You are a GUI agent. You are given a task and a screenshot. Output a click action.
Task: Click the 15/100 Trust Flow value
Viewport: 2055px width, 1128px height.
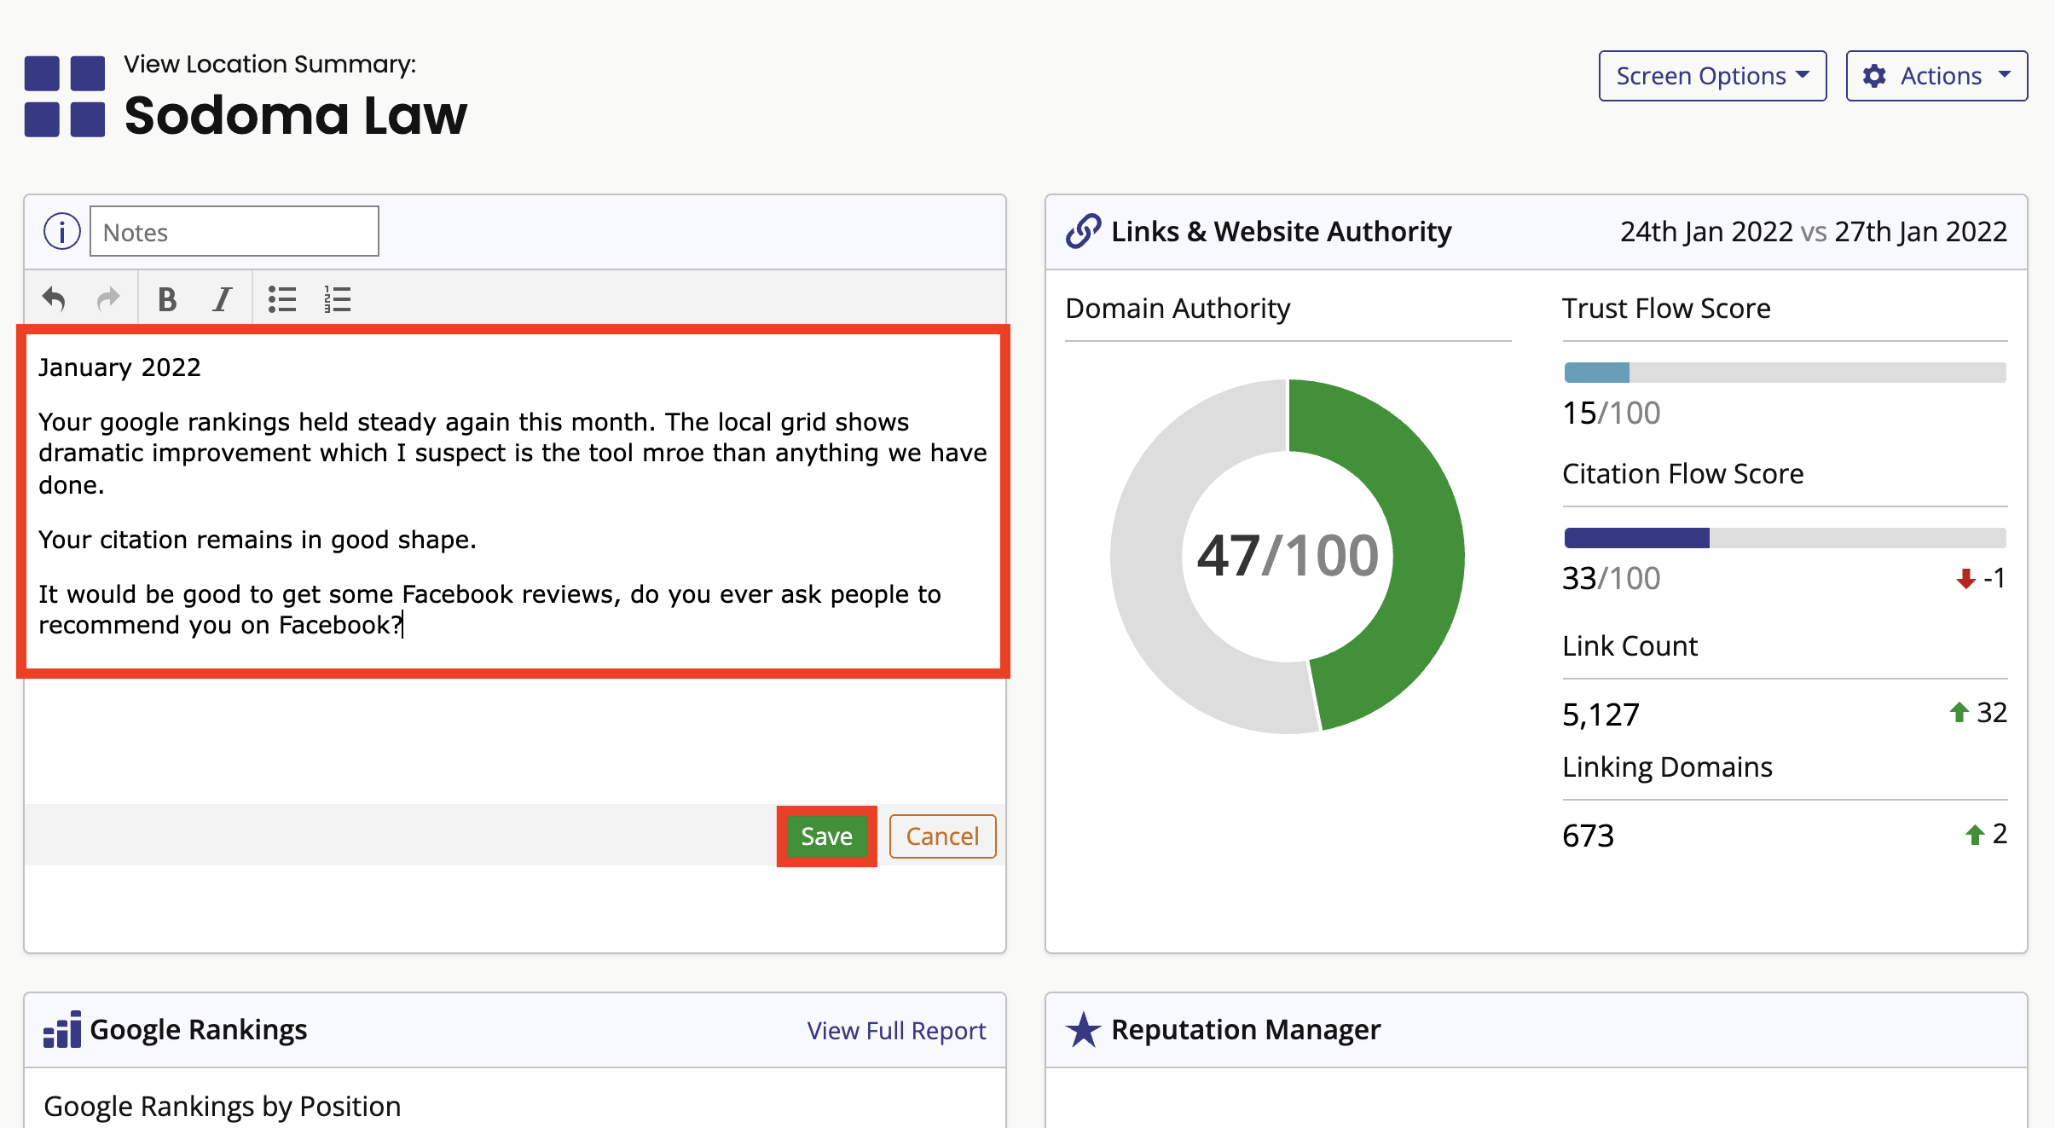[x=1611, y=414]
